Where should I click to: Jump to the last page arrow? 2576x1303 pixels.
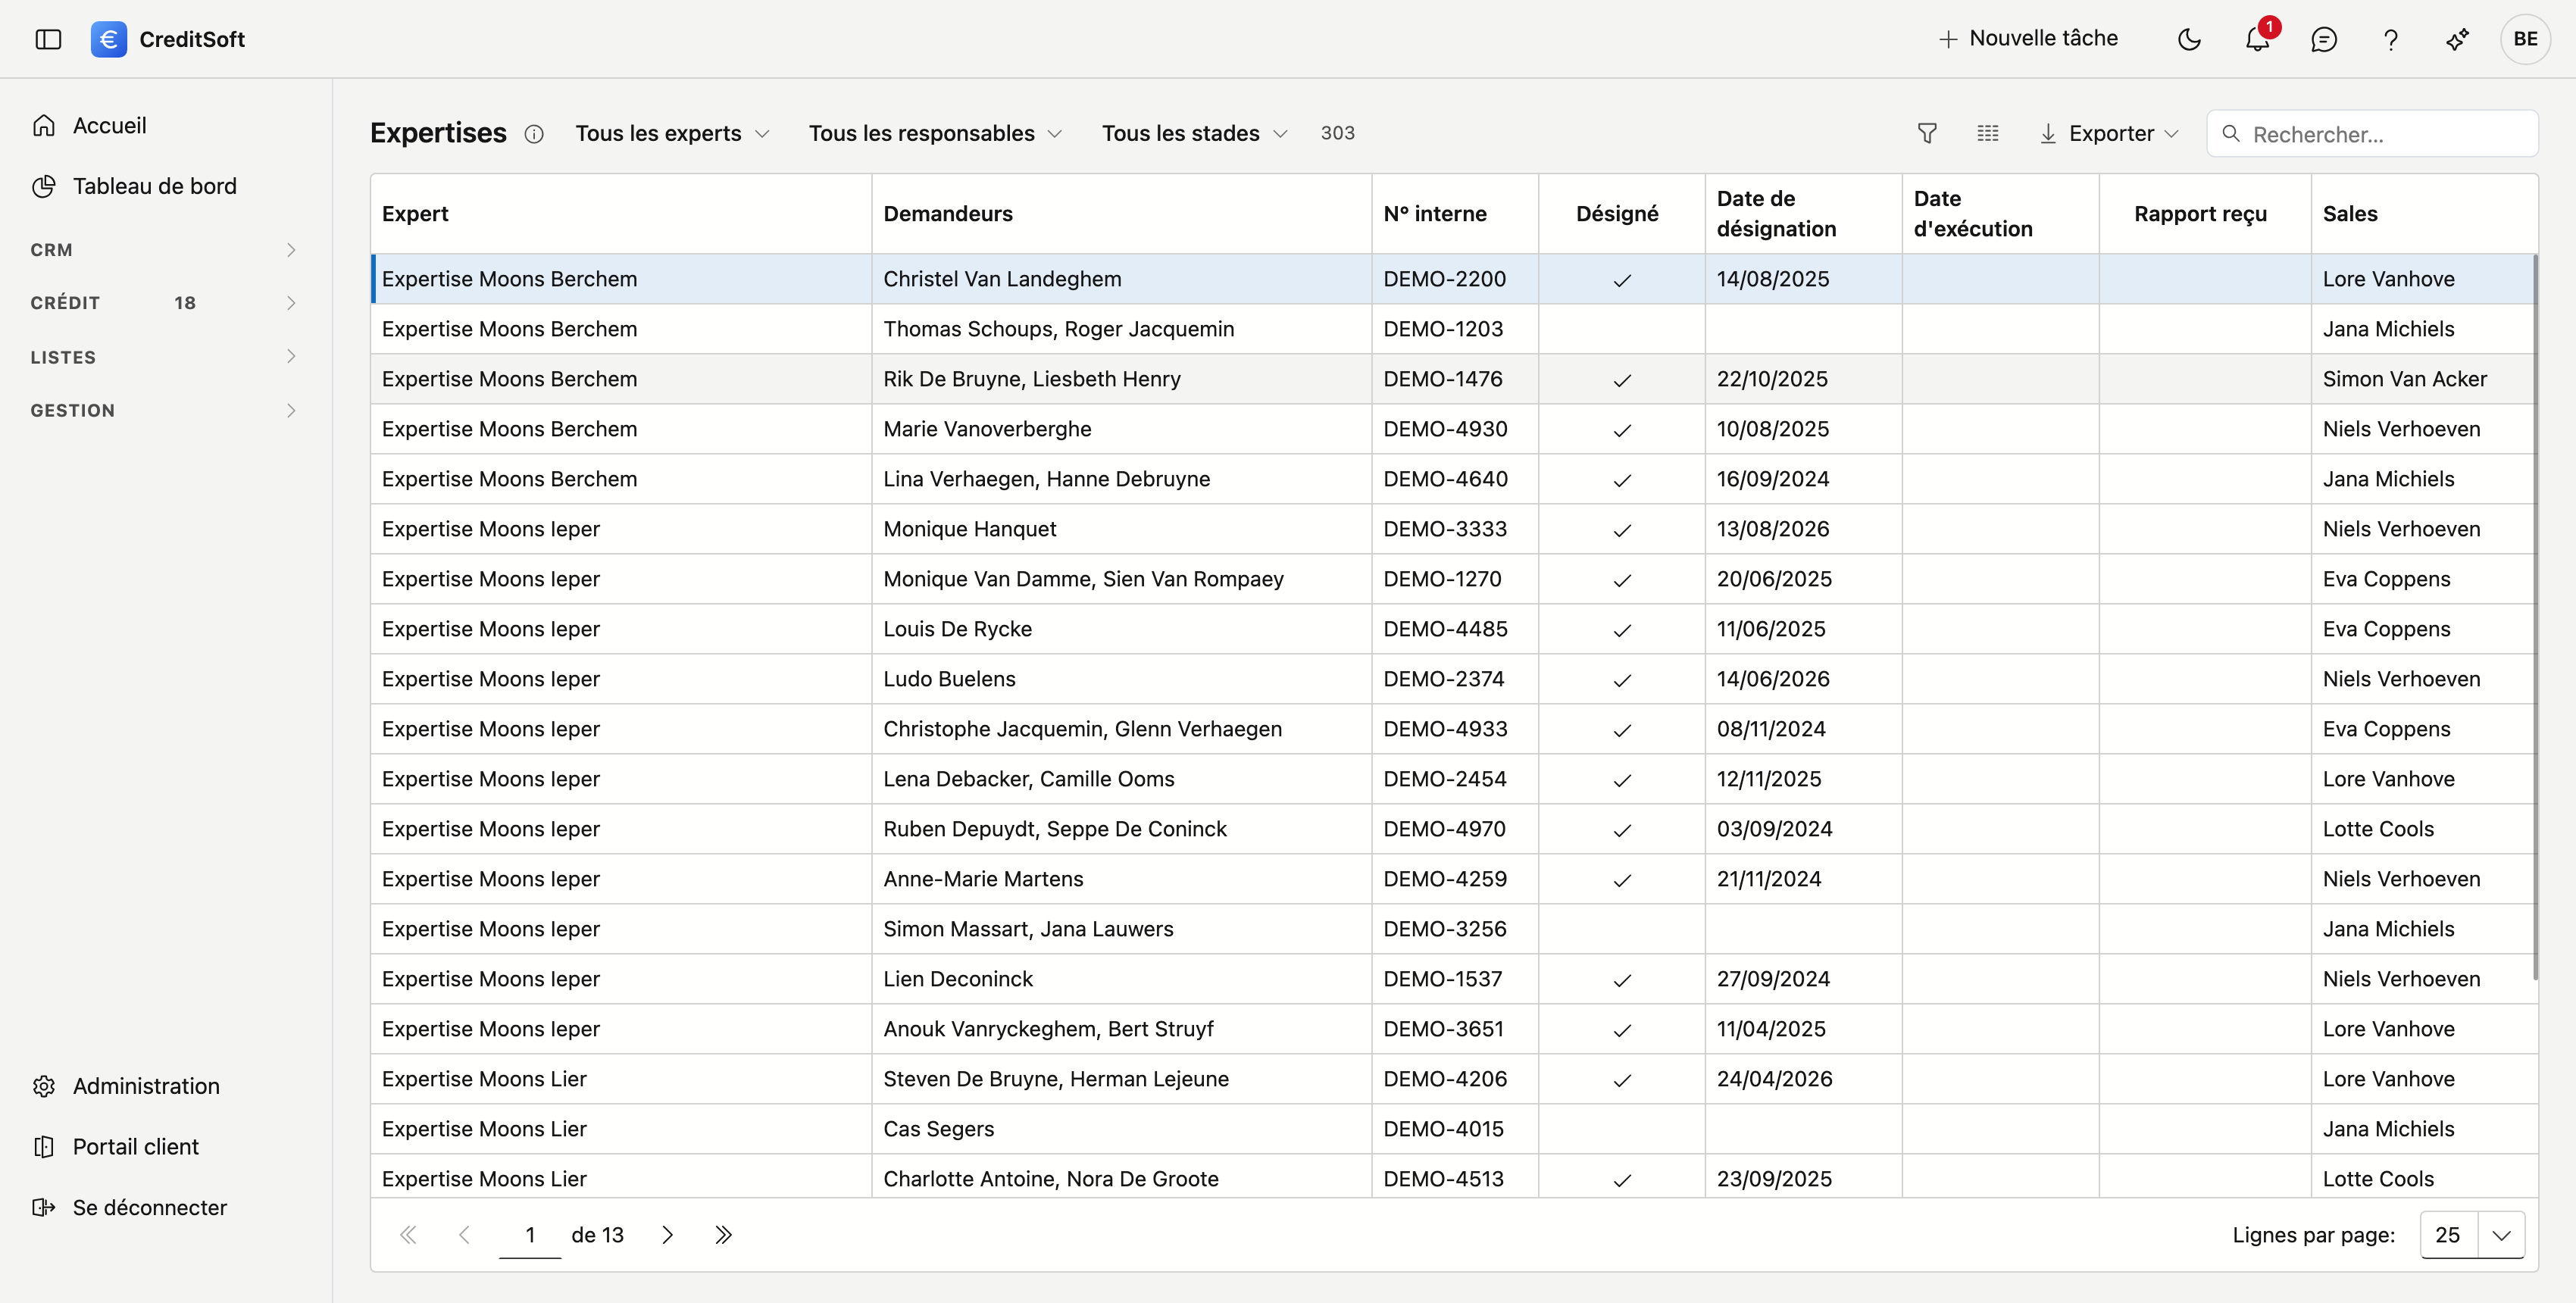(x=723, y=1235)
